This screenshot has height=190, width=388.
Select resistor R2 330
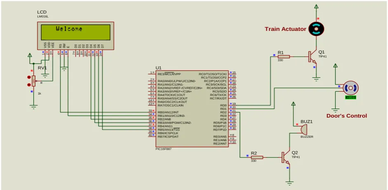tap(257, 158)
